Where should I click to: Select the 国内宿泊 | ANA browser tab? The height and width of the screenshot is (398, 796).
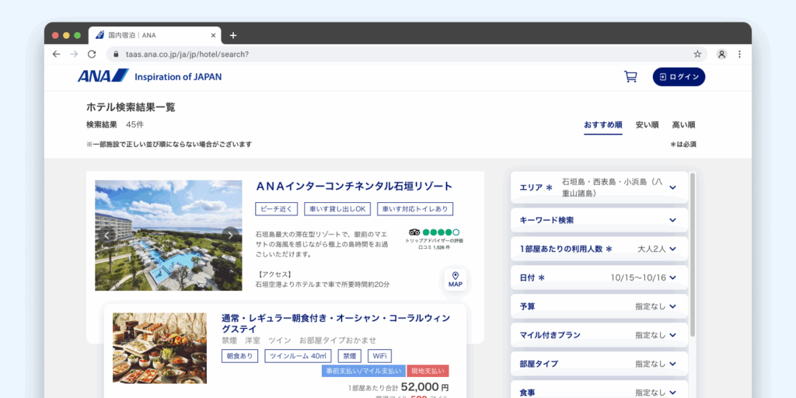coord(155,36)
